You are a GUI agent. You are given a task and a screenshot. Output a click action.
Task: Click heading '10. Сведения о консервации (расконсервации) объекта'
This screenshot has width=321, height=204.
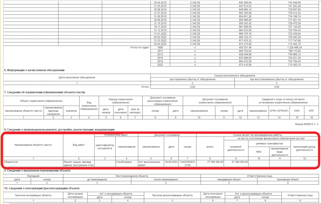point(42,188)
